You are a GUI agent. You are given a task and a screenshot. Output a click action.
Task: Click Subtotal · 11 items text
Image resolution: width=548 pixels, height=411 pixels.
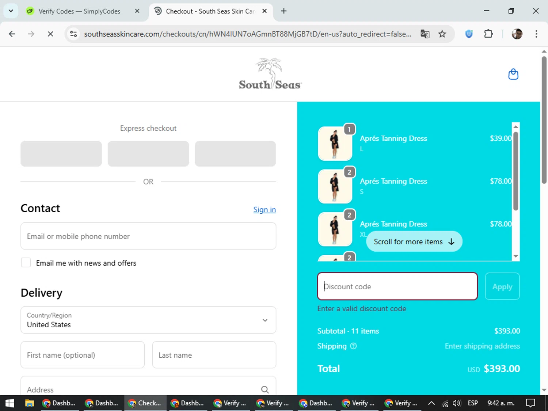click(348, 331)
